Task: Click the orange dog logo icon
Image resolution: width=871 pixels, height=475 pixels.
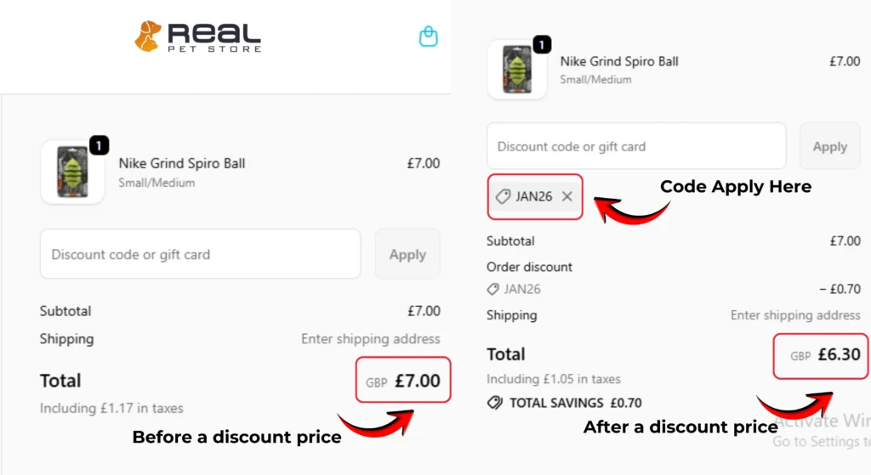Action: tap(147, 35)
